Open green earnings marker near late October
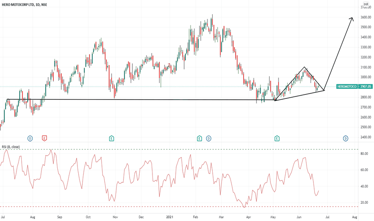 pos(112,138)
